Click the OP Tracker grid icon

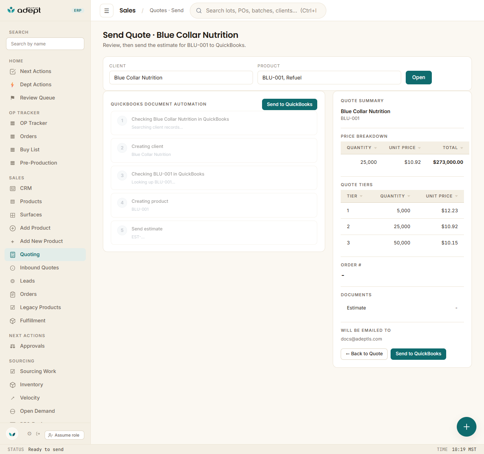point(12,123)
